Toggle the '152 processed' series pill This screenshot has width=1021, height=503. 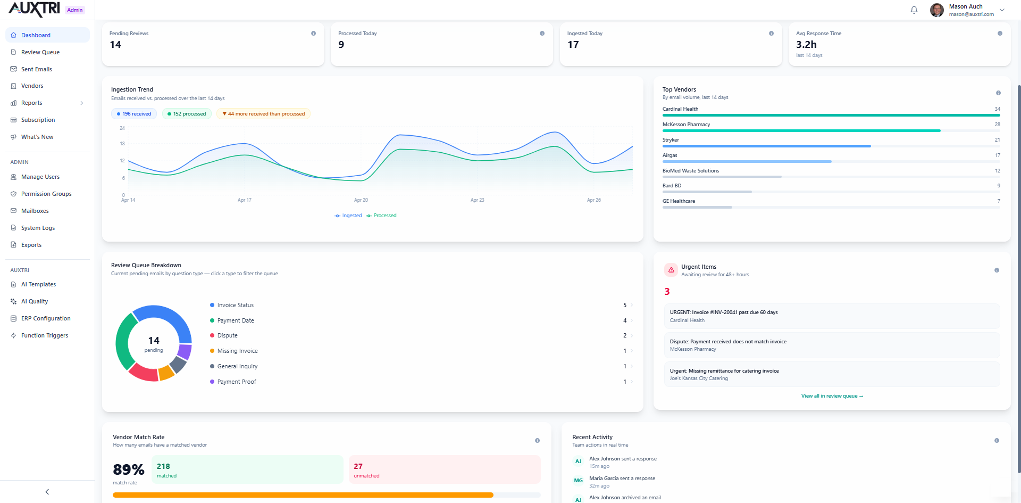187,113
